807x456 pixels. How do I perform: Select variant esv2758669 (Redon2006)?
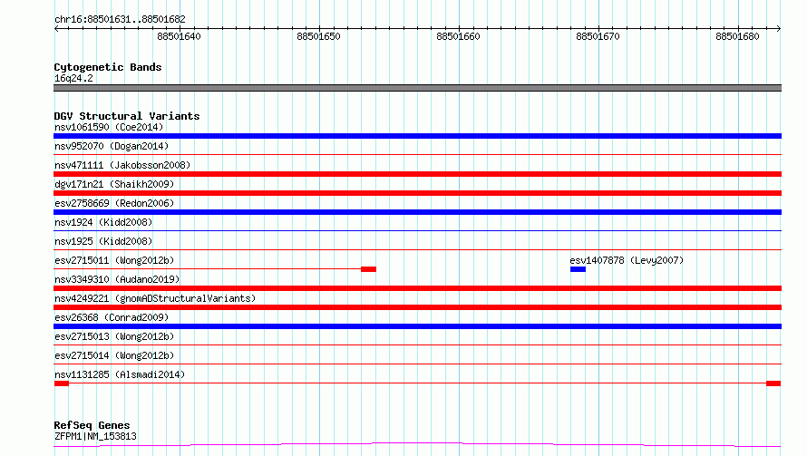pos(114,203)
